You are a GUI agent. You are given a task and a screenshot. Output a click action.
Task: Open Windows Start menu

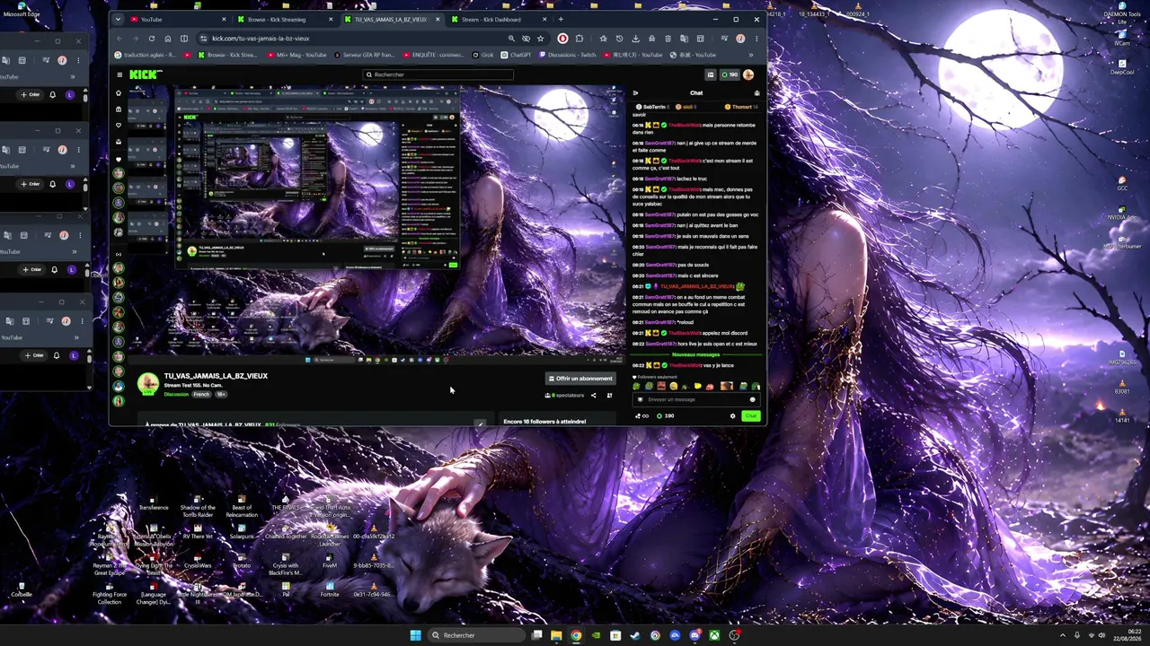point(415,635)
